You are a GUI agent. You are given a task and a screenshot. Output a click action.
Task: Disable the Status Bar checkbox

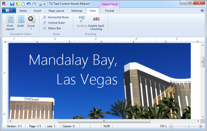pos(45,28)
